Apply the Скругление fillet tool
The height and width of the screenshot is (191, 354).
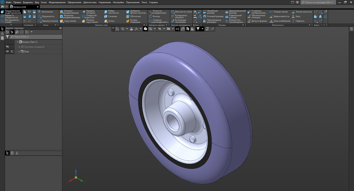point(68,21)
